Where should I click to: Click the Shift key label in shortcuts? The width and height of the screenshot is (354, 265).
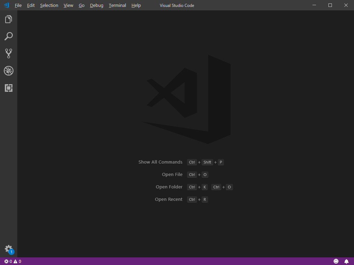point(207,162)
